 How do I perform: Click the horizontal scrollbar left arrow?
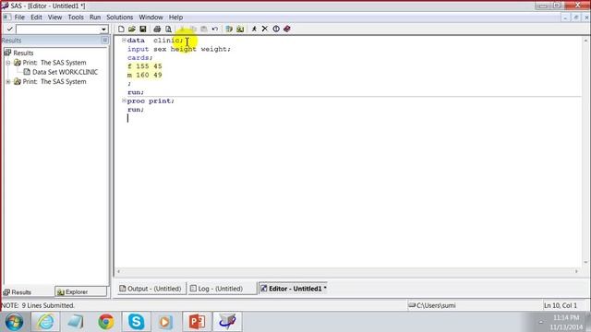[x=119, y=271]
